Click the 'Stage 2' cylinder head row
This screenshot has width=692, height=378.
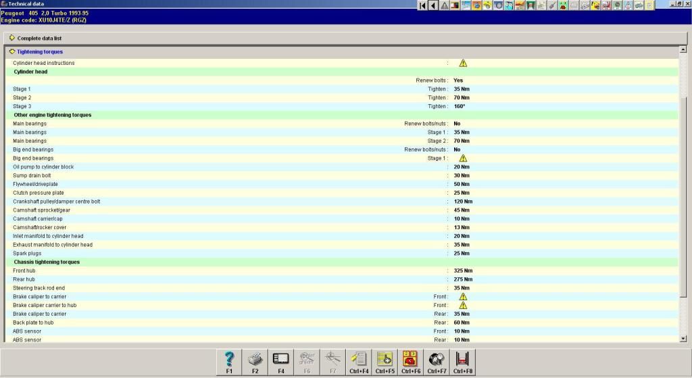(x=342, y=97)
